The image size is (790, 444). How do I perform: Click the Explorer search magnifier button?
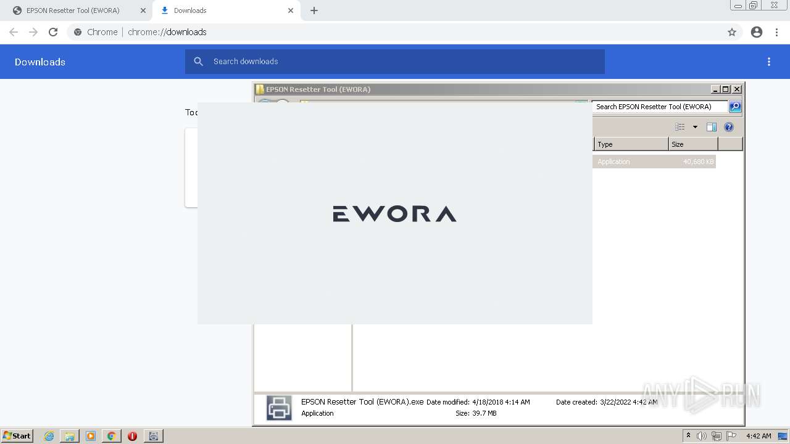(735, 107)
